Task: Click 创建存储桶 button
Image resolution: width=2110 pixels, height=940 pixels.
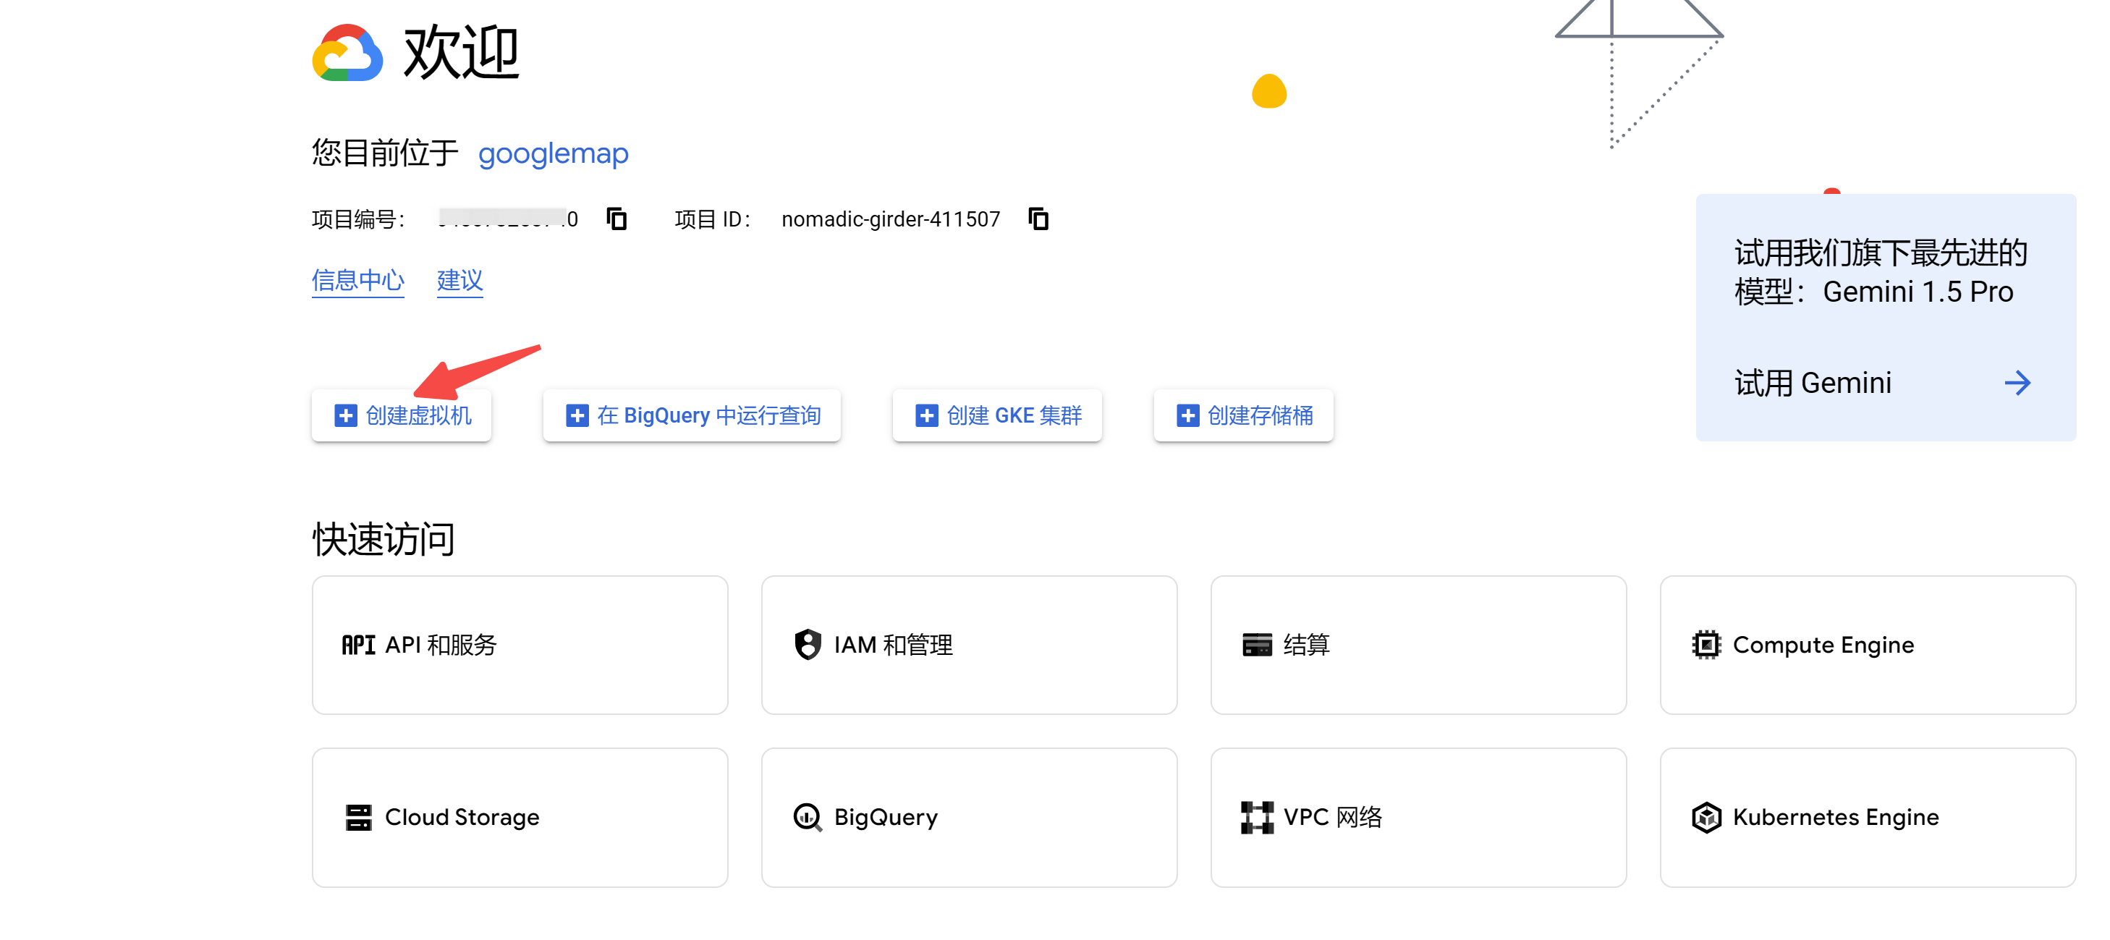Action: 1242,416
